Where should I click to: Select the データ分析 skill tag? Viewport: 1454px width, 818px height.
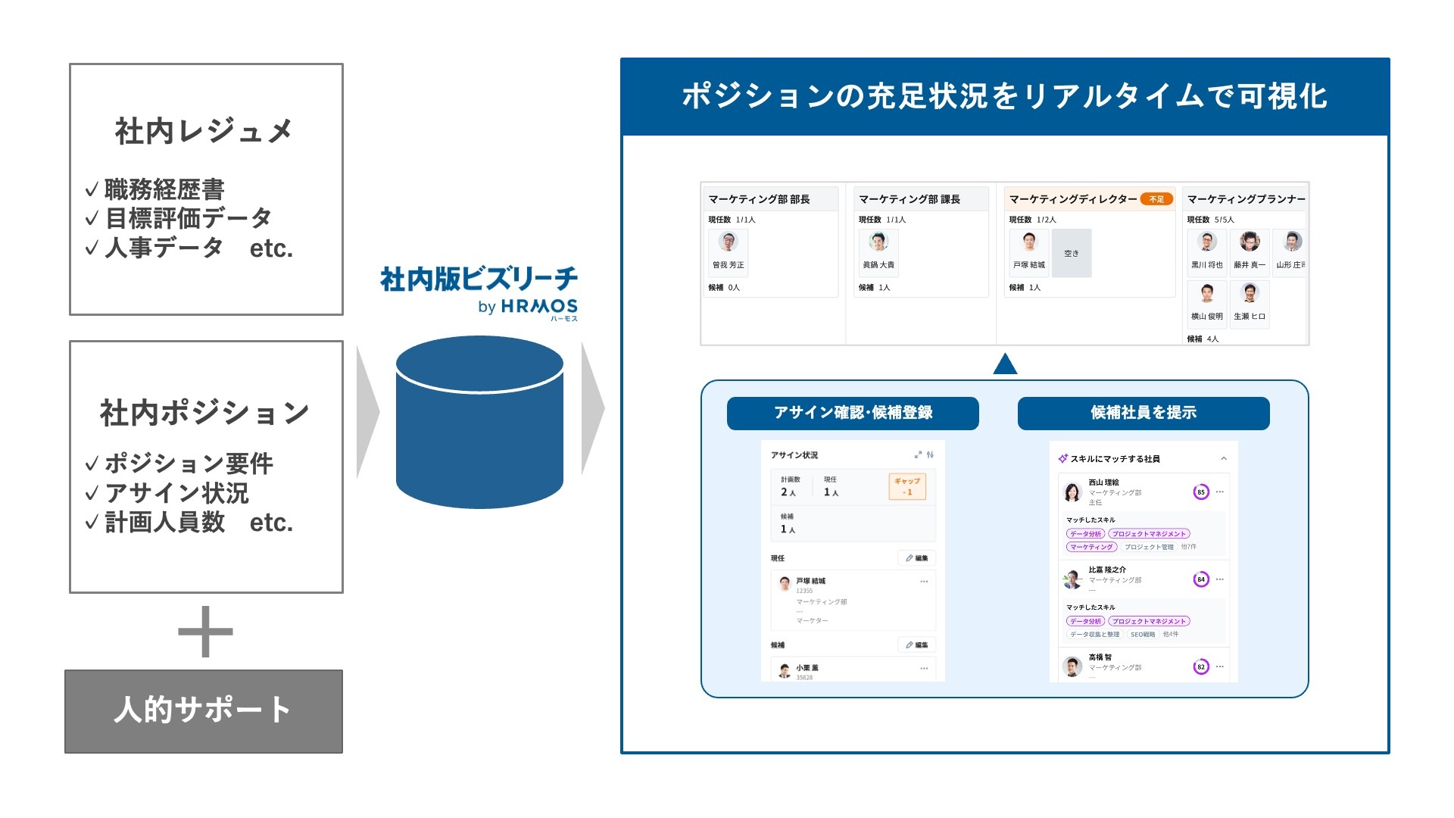(x=1085, y=533)
